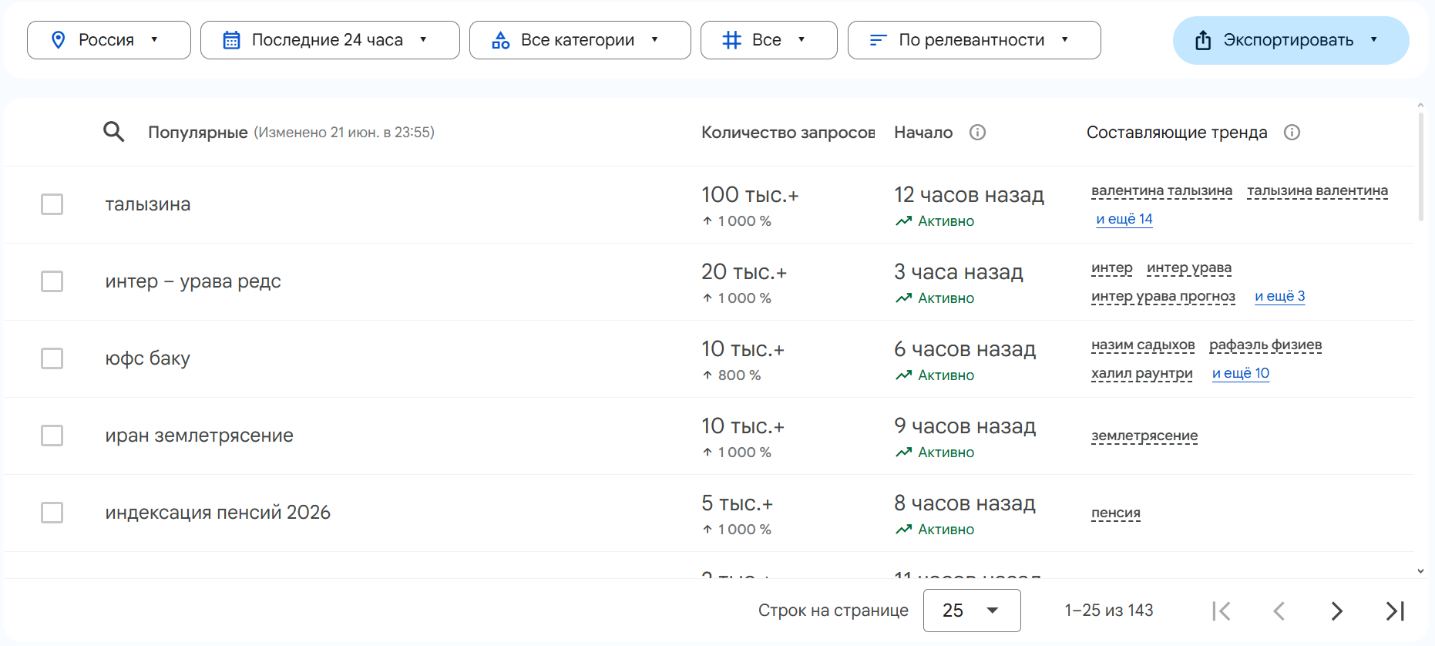Go to the next page arrow

[x=1336, y=611]
